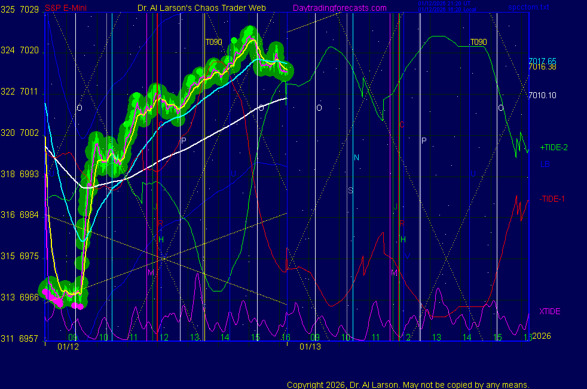Click the magenta dots at 6966 session low

(x=54, y=297)
